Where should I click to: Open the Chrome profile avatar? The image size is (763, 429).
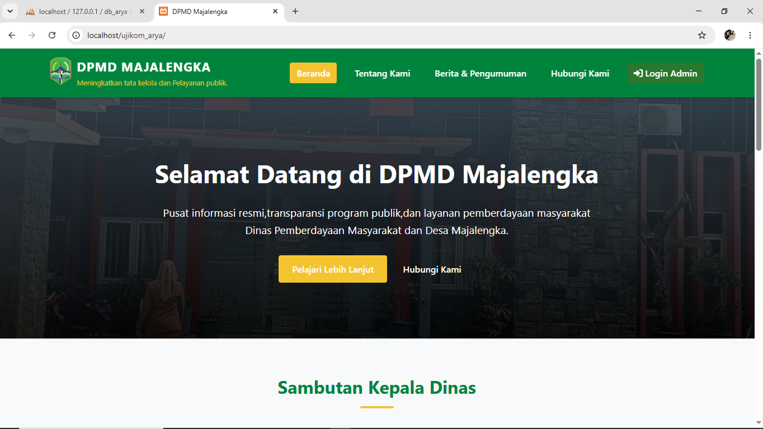tap(730, 35)
